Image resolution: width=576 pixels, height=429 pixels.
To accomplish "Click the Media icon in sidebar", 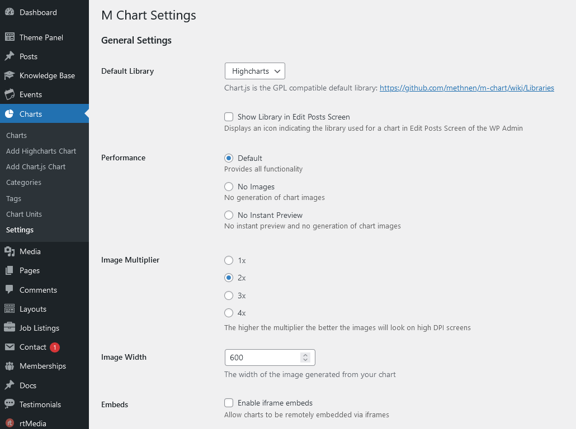I will coord(10,251).
